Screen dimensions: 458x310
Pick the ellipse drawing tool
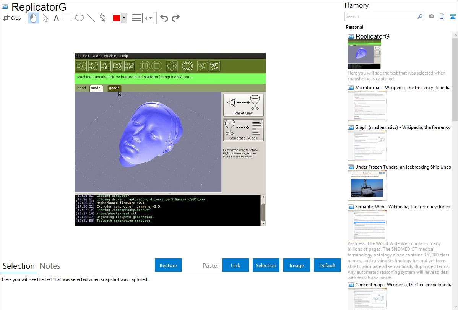(x=80, y=18)
